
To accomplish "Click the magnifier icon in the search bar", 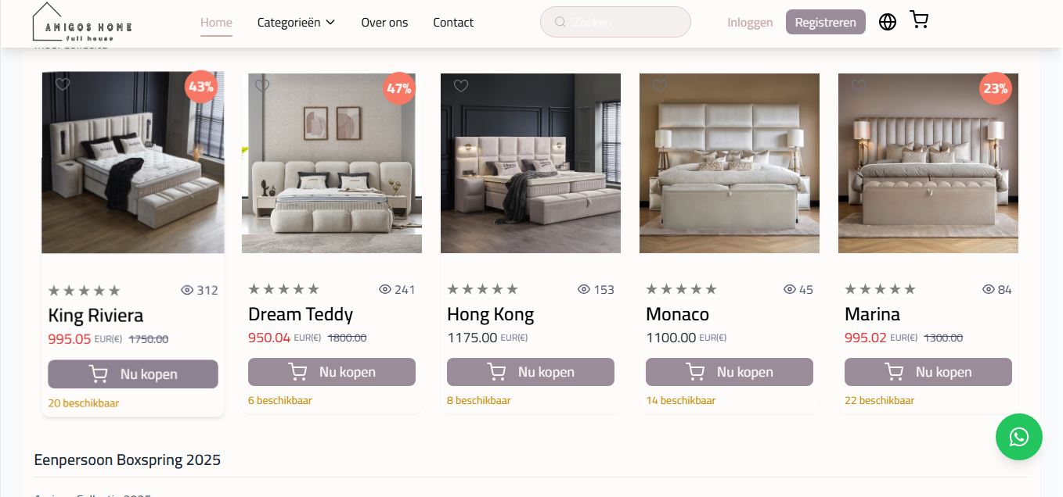I will [x=560, y=22].
